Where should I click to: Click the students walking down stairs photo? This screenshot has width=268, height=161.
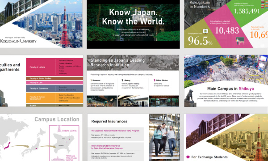pos(164,137)
